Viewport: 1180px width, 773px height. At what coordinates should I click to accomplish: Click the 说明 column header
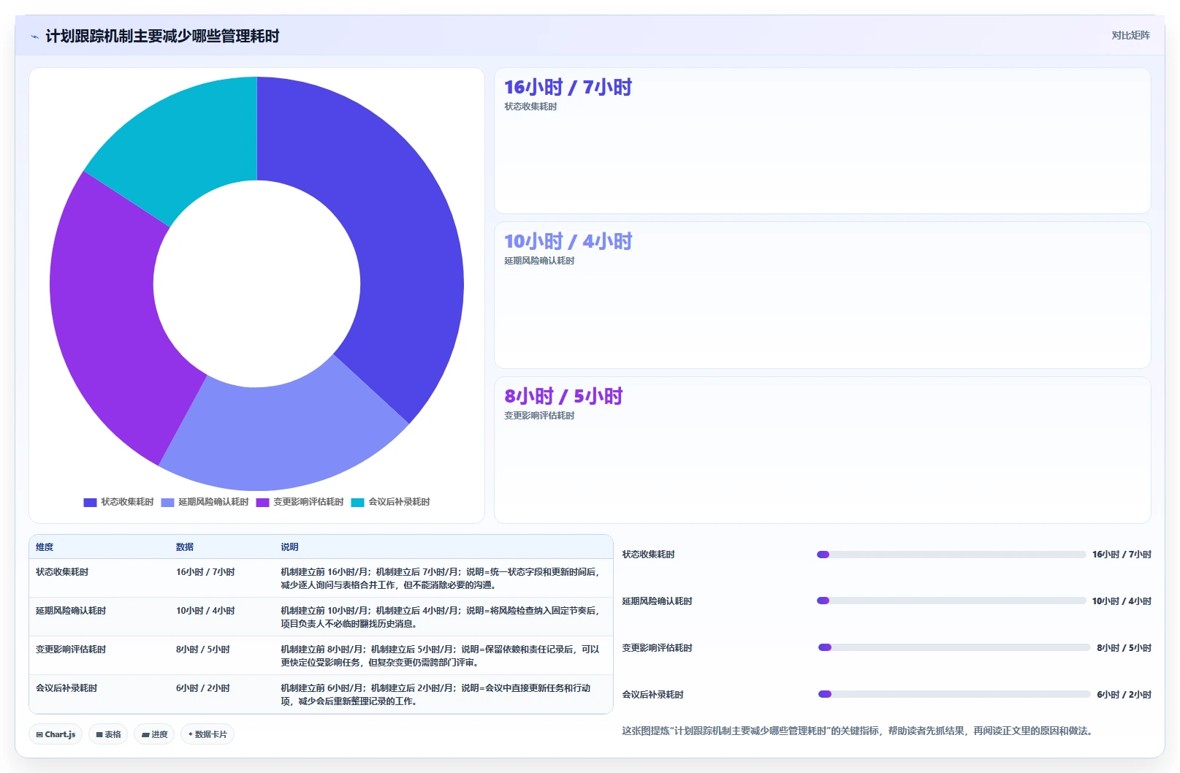coord(289,547)
